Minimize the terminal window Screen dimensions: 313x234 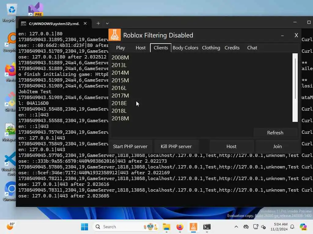click(x=295, y=22)
